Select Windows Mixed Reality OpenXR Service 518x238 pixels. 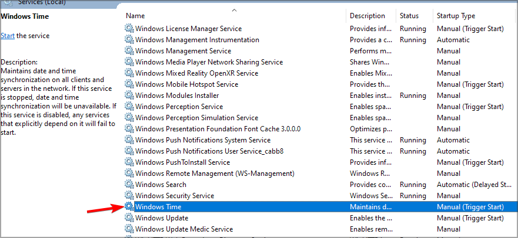click(x=196, y=73)
